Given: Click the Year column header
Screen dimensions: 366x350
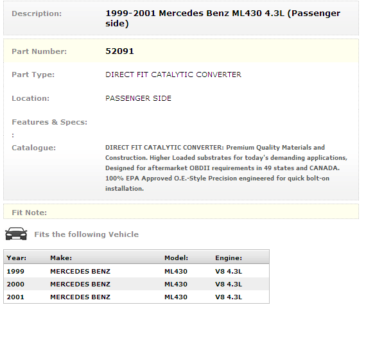Looking at the screenshot, I should point(17,258).
